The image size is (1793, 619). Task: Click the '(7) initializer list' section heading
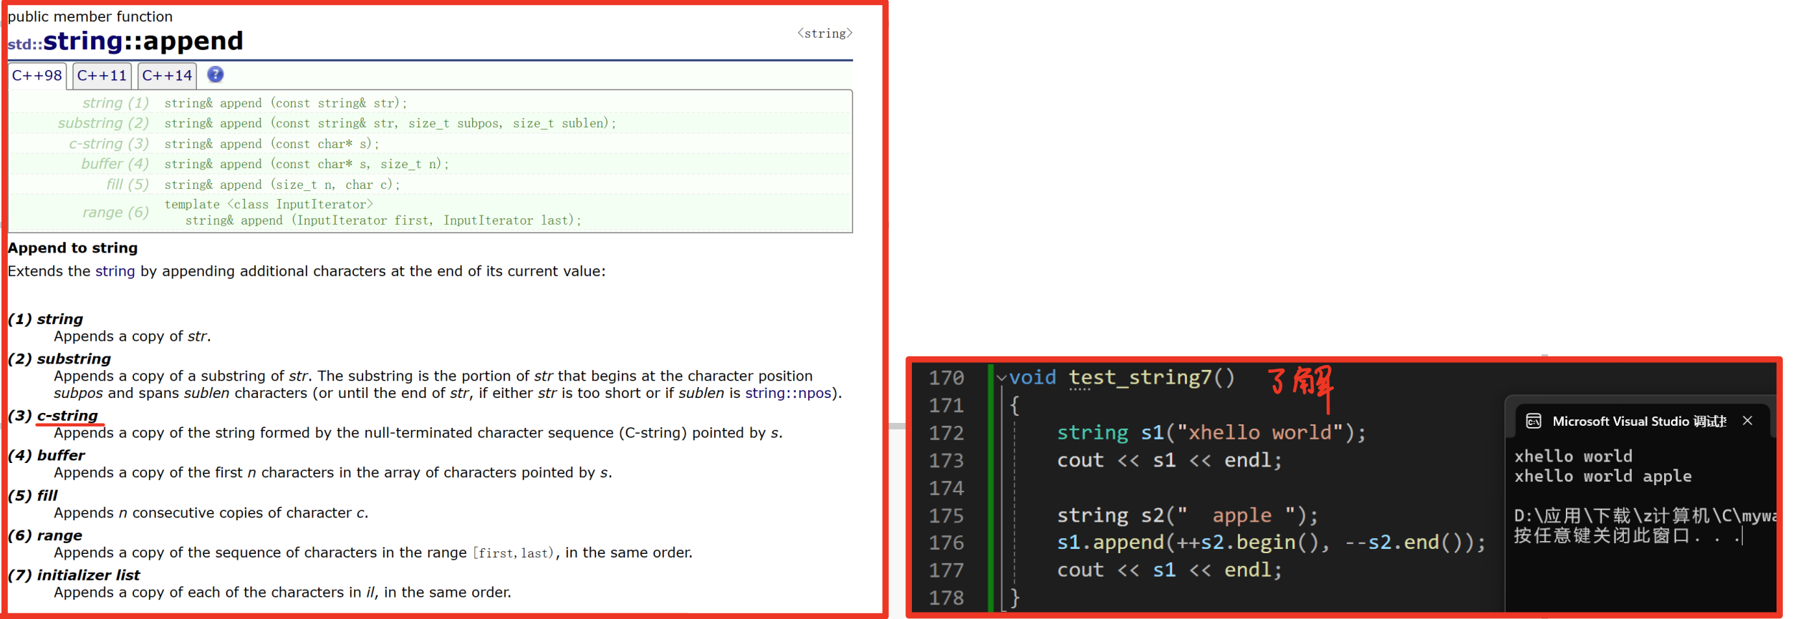click(x=74, y=575)
